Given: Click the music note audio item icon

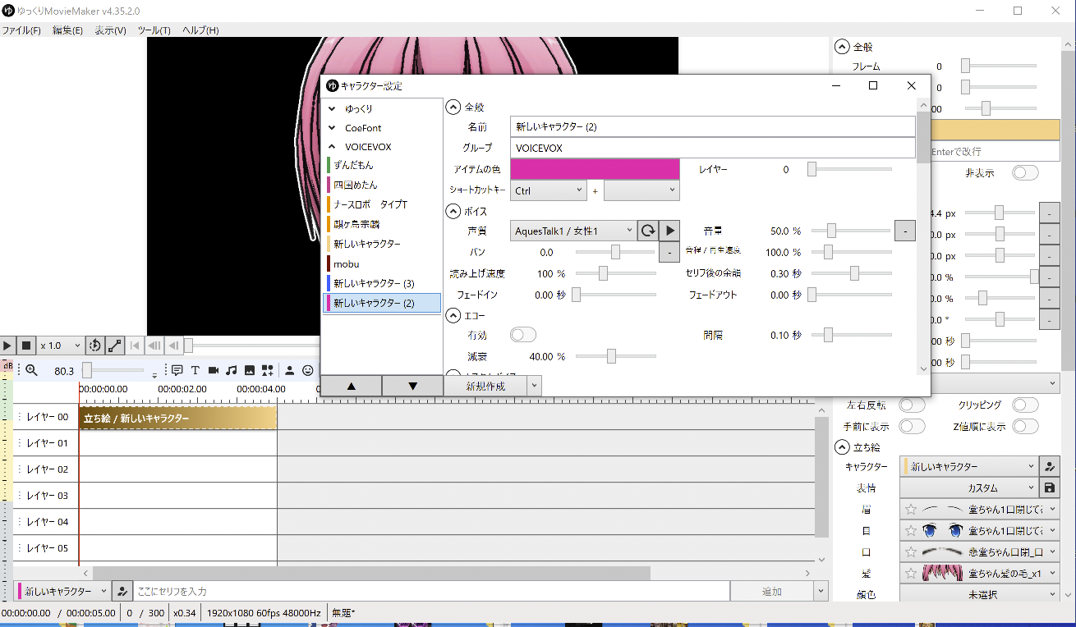Looking at the screenshot, I should [x=232, y=370].
